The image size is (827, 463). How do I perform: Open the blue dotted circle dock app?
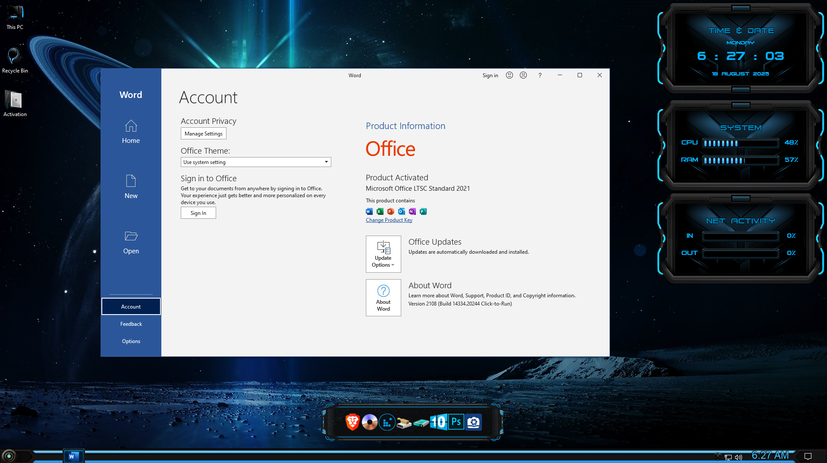(387, 422)
